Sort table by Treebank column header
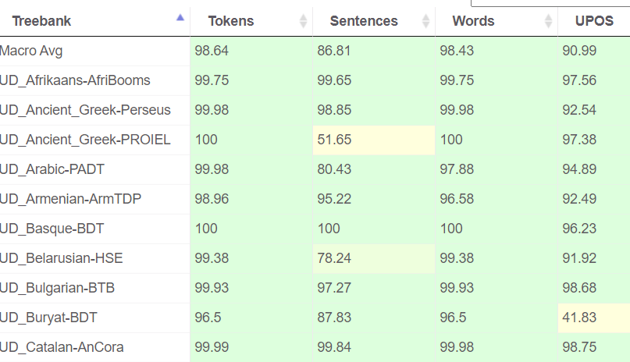The height and width of the screenshot is (362, 630). point(41,21)
